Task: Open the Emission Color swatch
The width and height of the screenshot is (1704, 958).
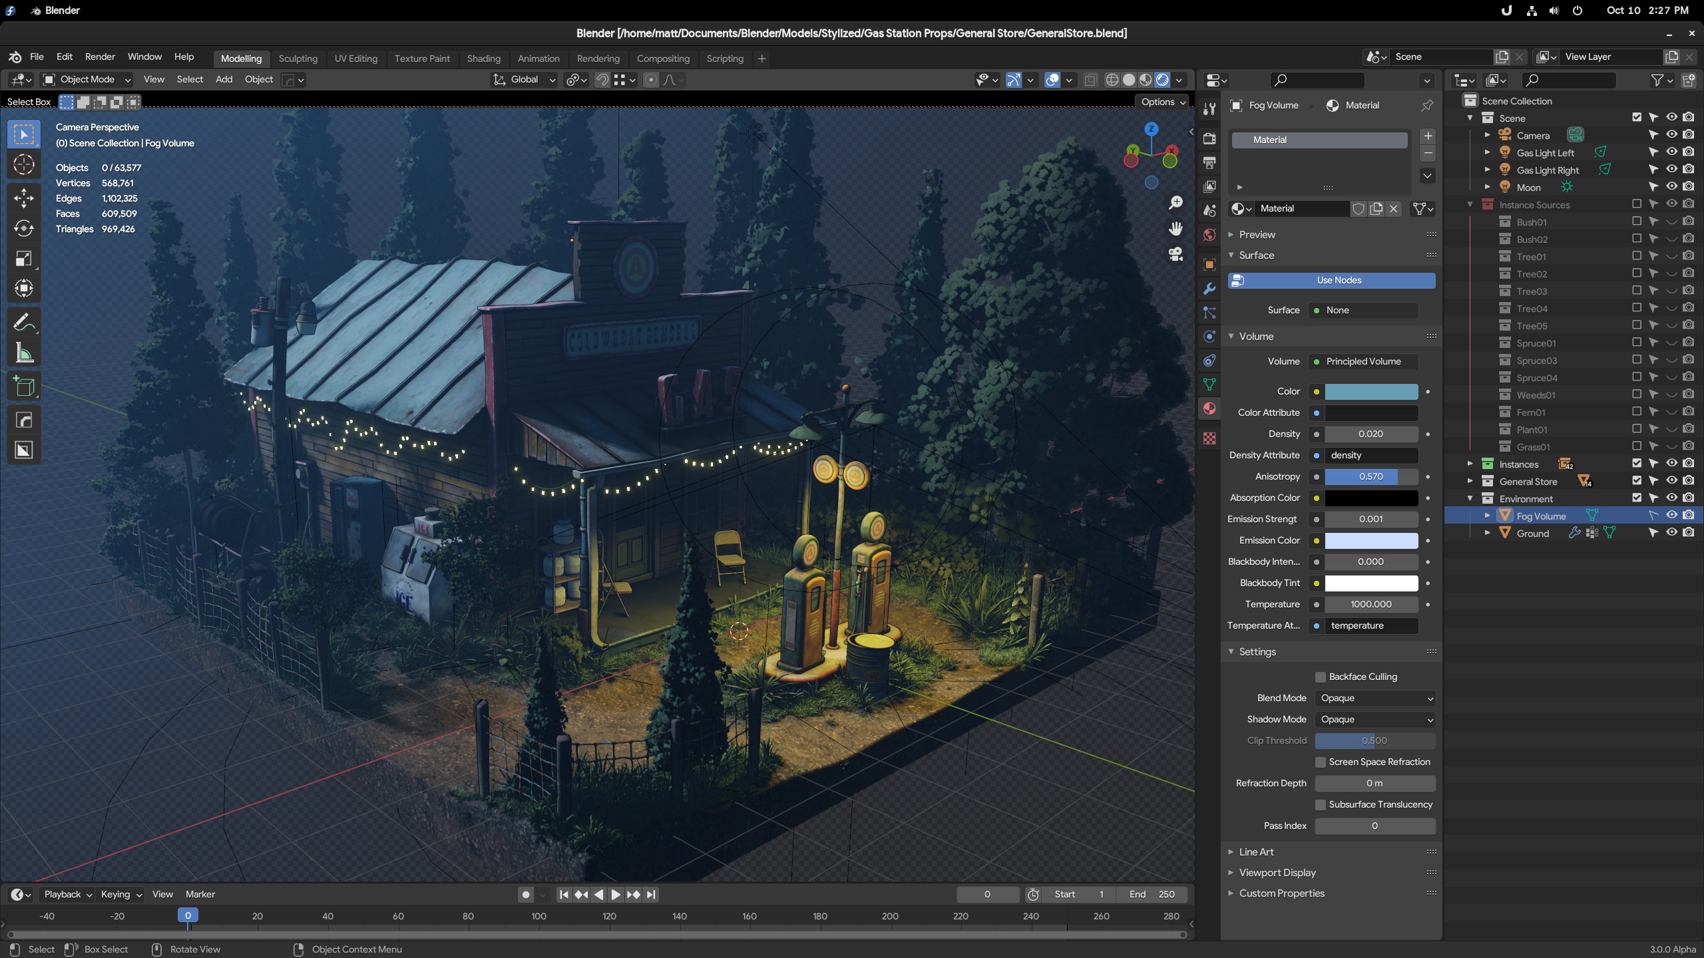Action: [1371, 541]
